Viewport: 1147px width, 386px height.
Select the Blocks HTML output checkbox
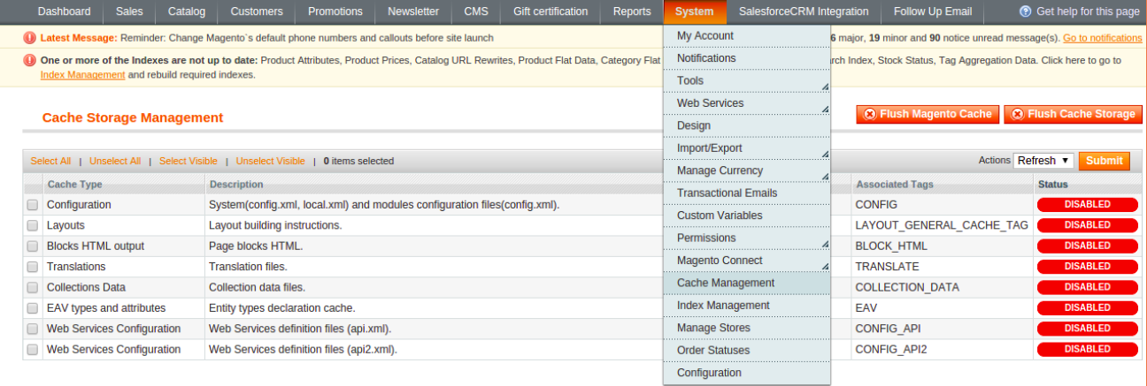33,246
